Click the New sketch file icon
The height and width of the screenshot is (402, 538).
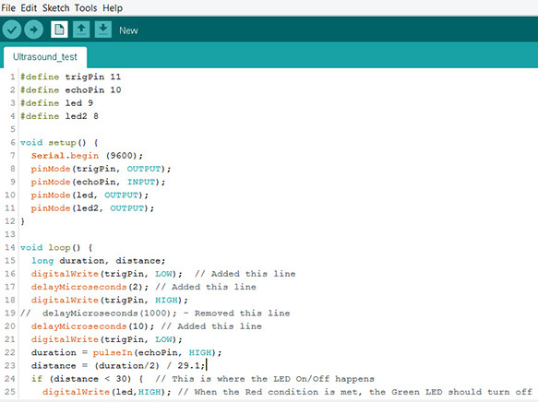click(x=59, y=30)
